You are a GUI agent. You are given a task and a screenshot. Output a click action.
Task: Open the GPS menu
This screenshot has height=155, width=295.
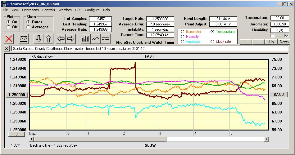pos(78,10)
